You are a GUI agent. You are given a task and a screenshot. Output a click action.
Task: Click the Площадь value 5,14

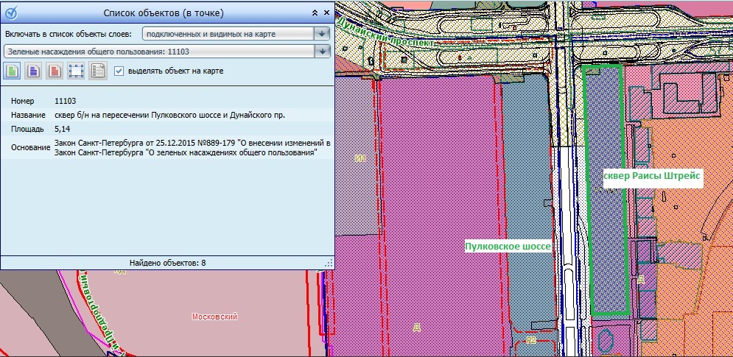(x=63, y=130)
